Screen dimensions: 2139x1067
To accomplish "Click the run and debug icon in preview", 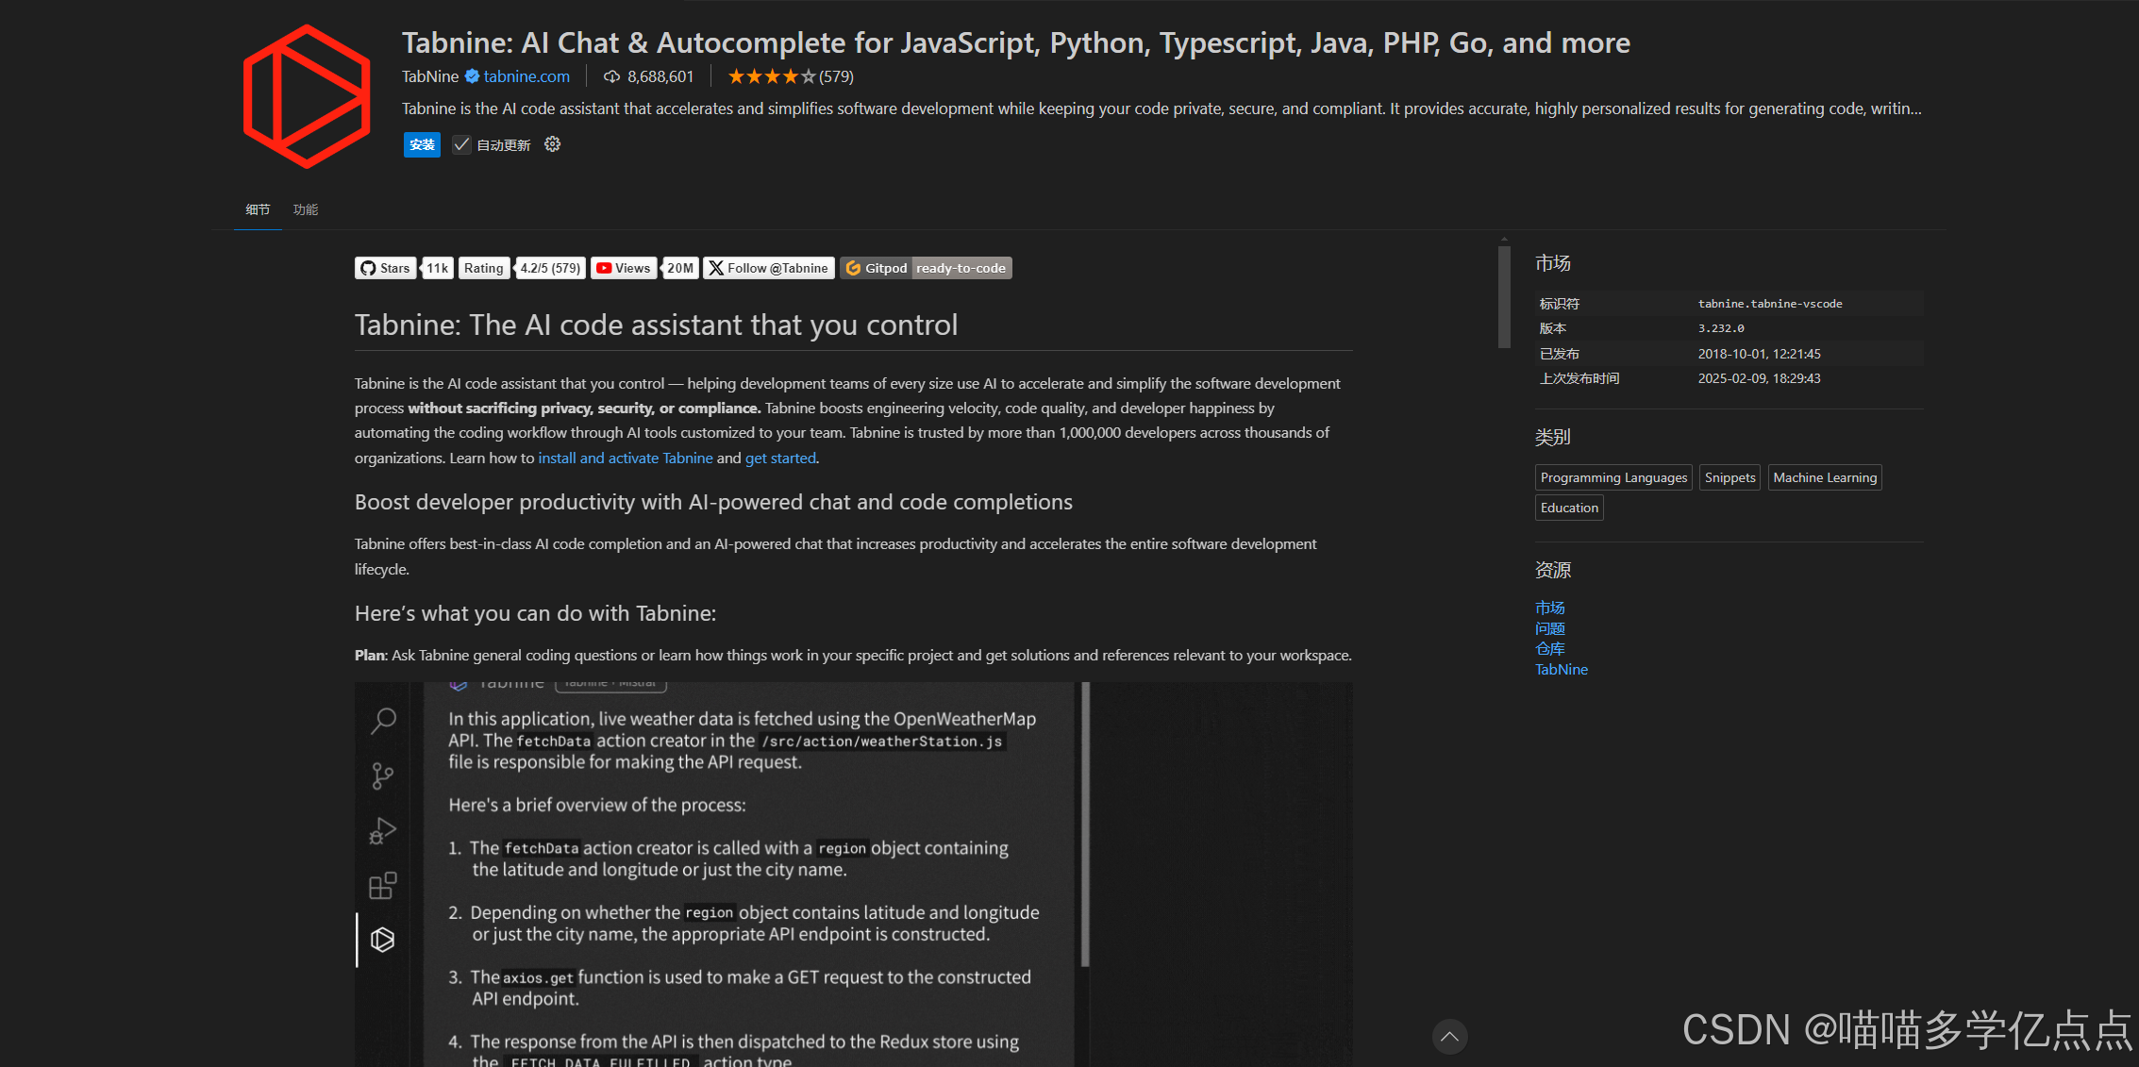I will coord(383,831).
